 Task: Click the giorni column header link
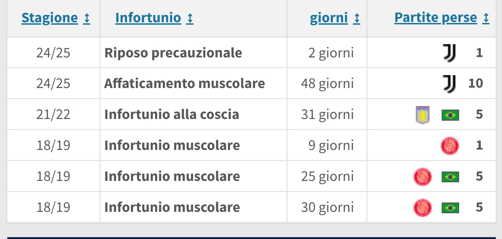(x=329, y=18)
